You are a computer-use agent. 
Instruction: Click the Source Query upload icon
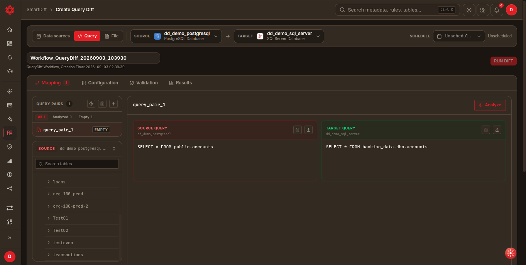point(308,130)
